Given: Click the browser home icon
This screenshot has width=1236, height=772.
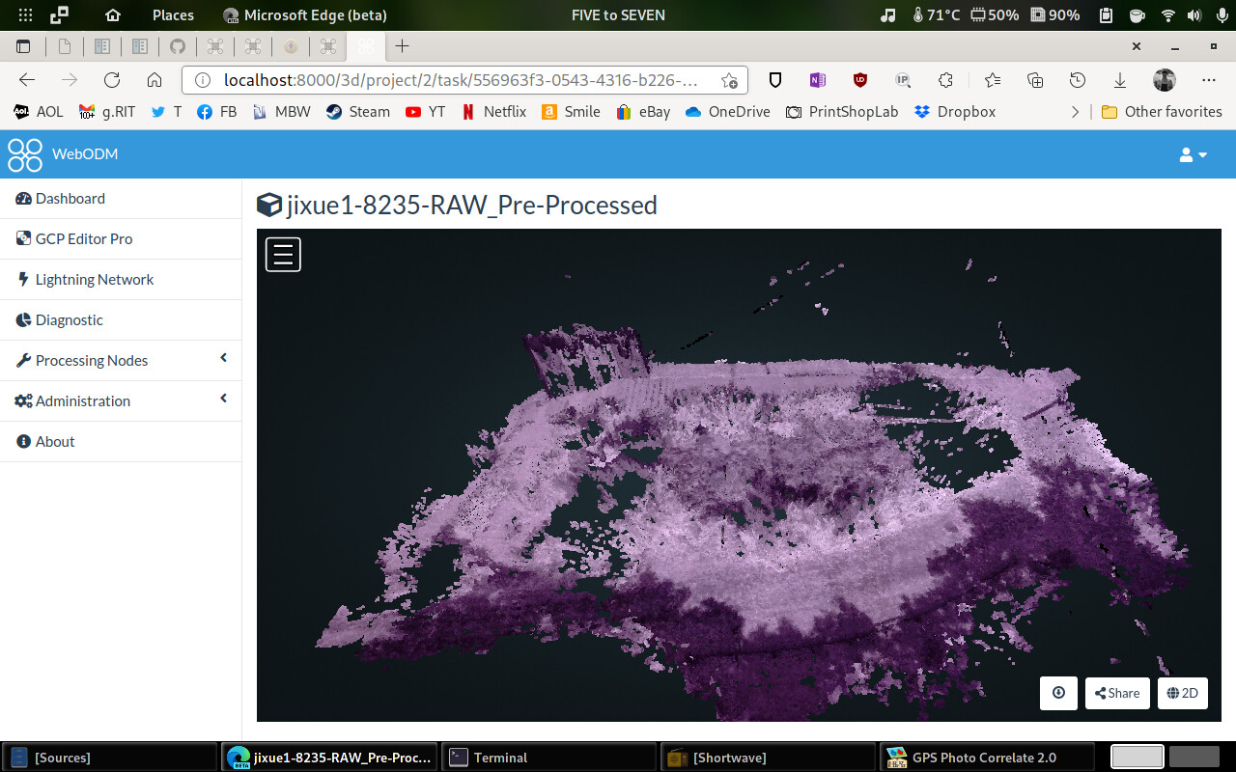Looking at the screenshot, I should pos(154,80).
